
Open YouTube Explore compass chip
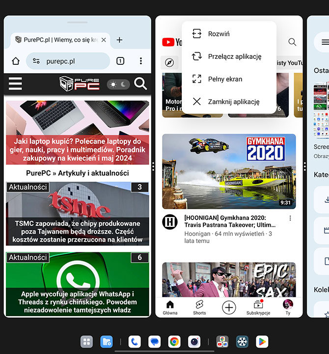[169, 62]
